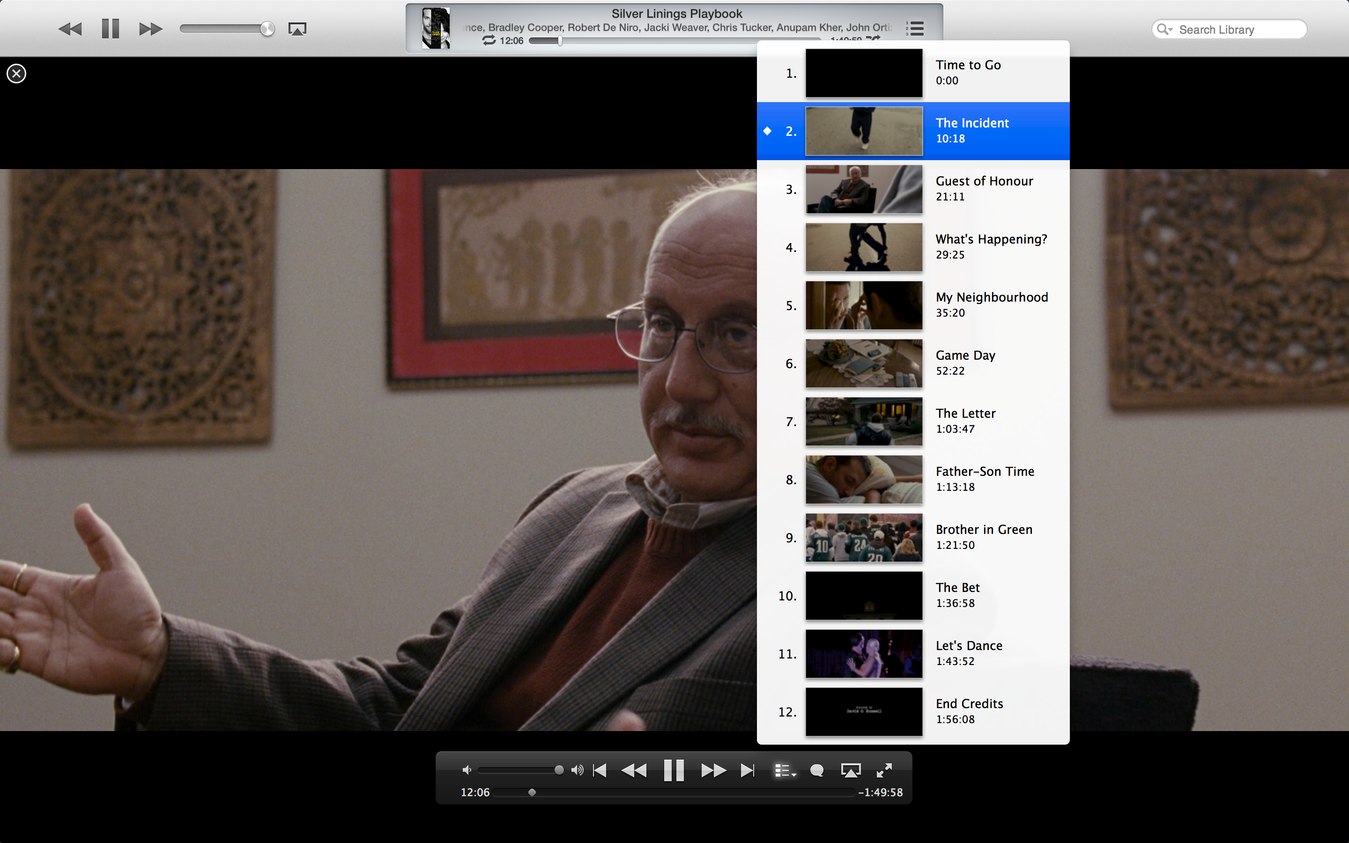Click the 12:06 elapsed time in controller
This screenshot has height=843, width=1349.
click(475, 792)
